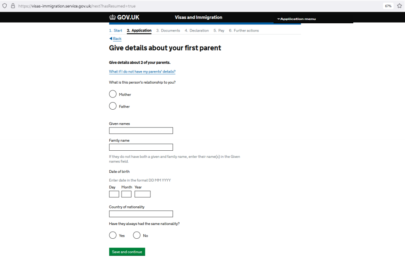Choose No for same nationality

137,235
